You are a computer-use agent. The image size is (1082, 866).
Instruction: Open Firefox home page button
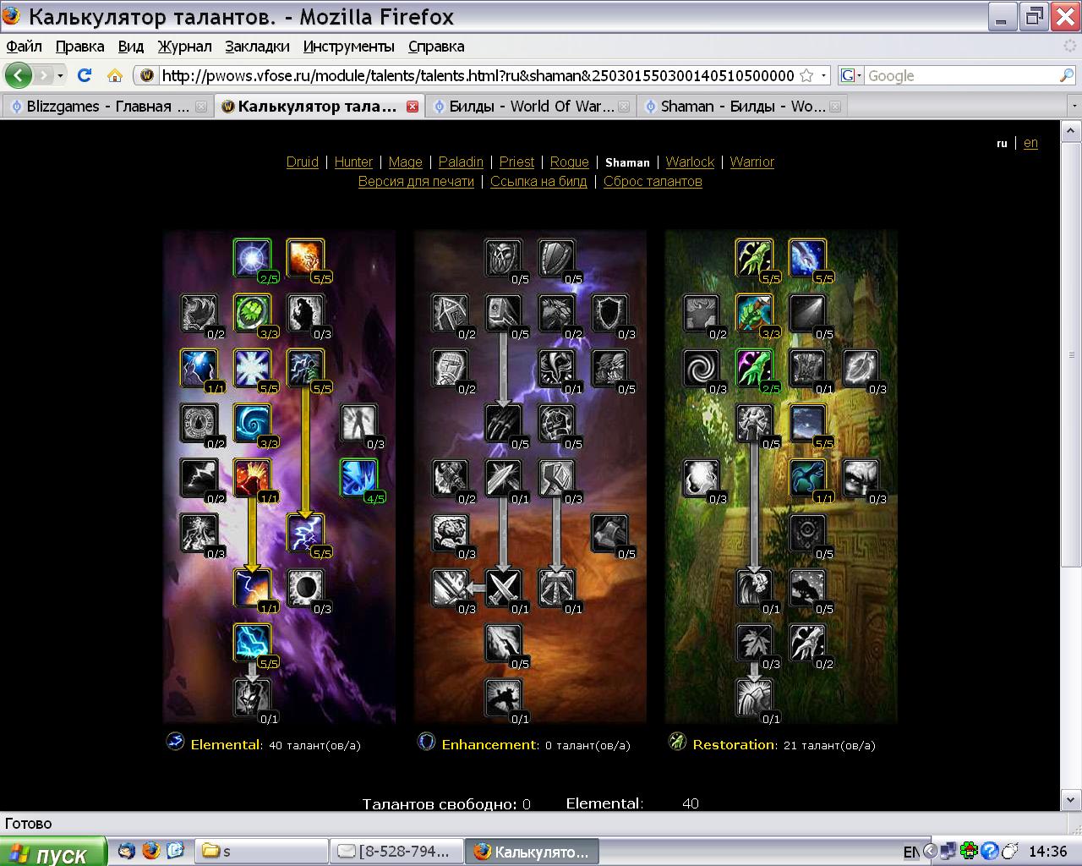coord(115,75)
